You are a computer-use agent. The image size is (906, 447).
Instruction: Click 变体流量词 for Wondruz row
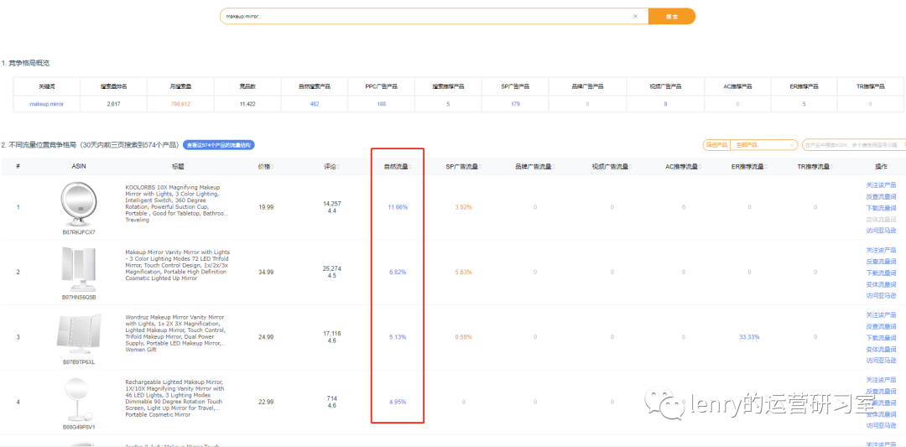coord(881,349)
